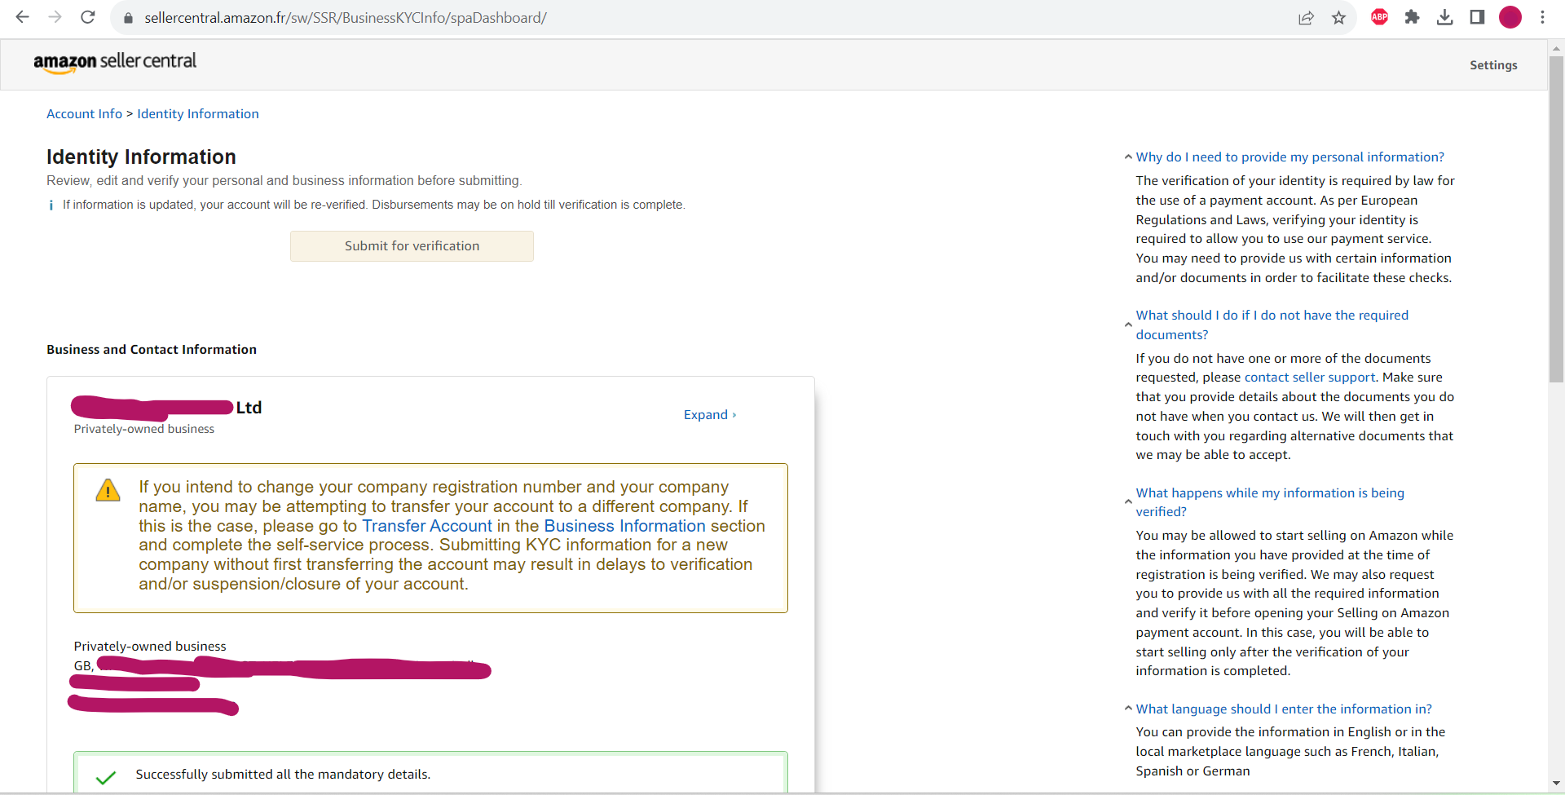Toggle the browser side panel icon

(1477, 17)
